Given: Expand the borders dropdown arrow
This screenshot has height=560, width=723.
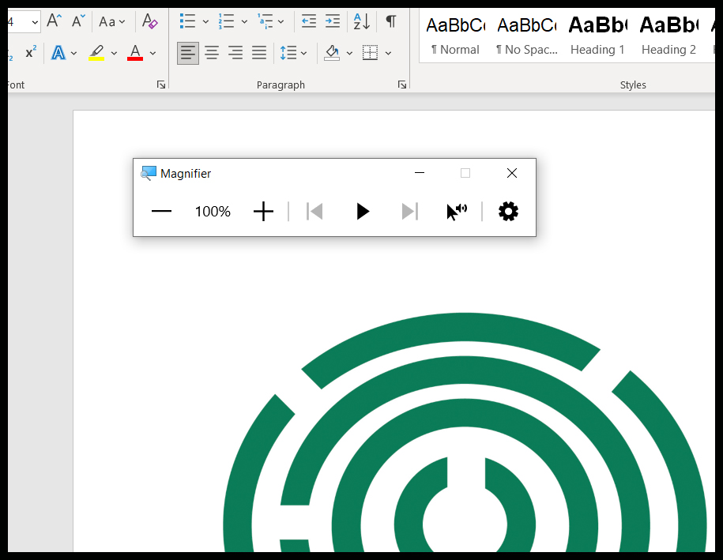Looking at the screenshot, I should click(388, 53).
